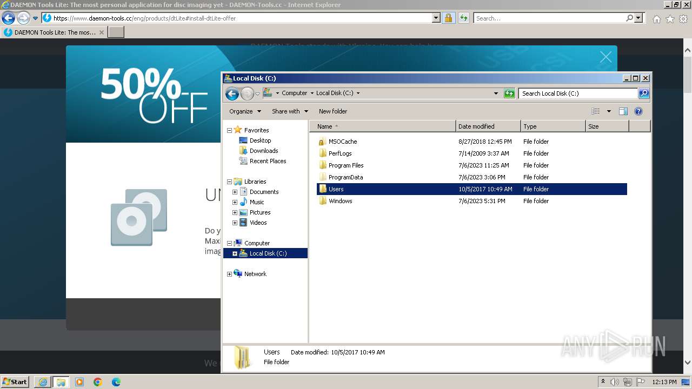692x389 pixels.
Task: Click the New folder button
Action: 333,111
